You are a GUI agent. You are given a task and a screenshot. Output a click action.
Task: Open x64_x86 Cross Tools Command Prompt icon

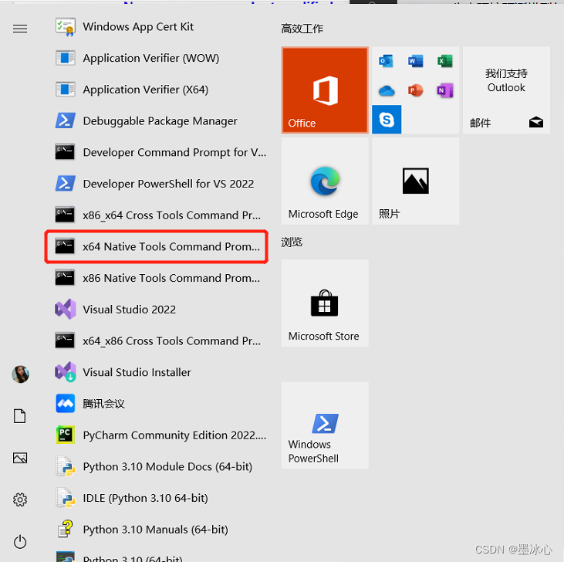pyautogui.click(x=65, y=340)
